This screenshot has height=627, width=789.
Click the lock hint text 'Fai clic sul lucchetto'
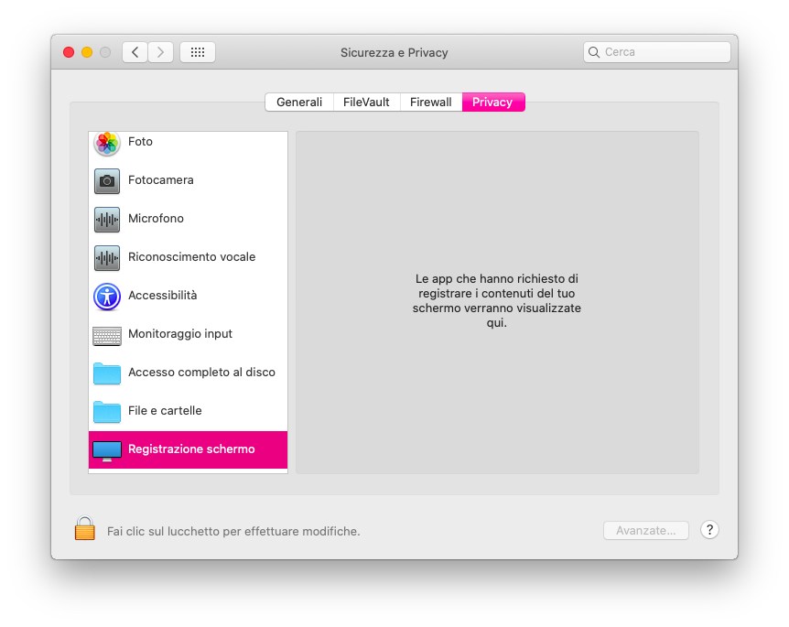(x=233, y=532)
